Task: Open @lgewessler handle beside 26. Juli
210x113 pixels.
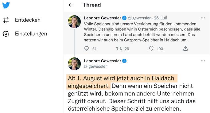Action: tap(139, 18)
